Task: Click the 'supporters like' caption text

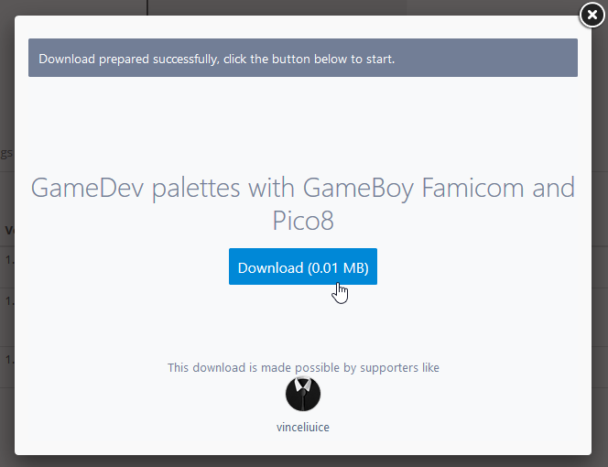Action: point(399,368)
